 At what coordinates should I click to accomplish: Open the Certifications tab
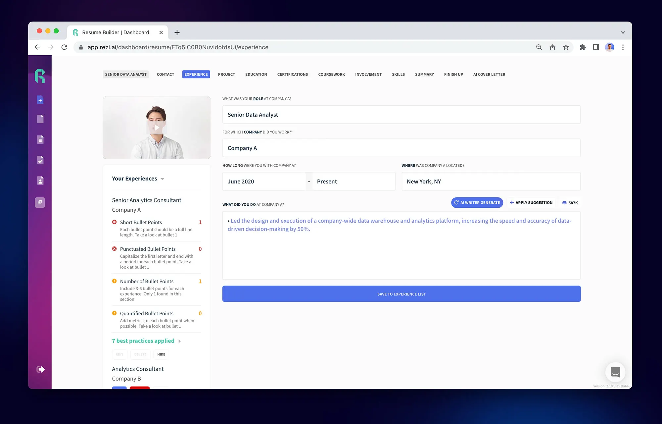click(x=293, y=74)
